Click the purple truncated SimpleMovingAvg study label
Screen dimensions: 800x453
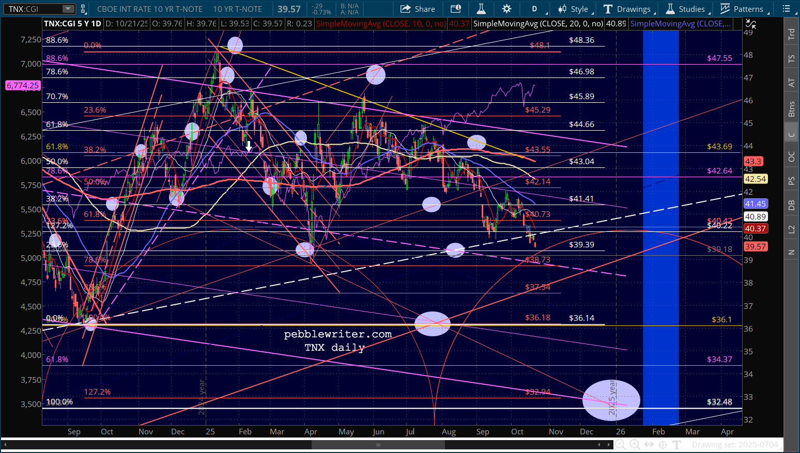[681, 24]
